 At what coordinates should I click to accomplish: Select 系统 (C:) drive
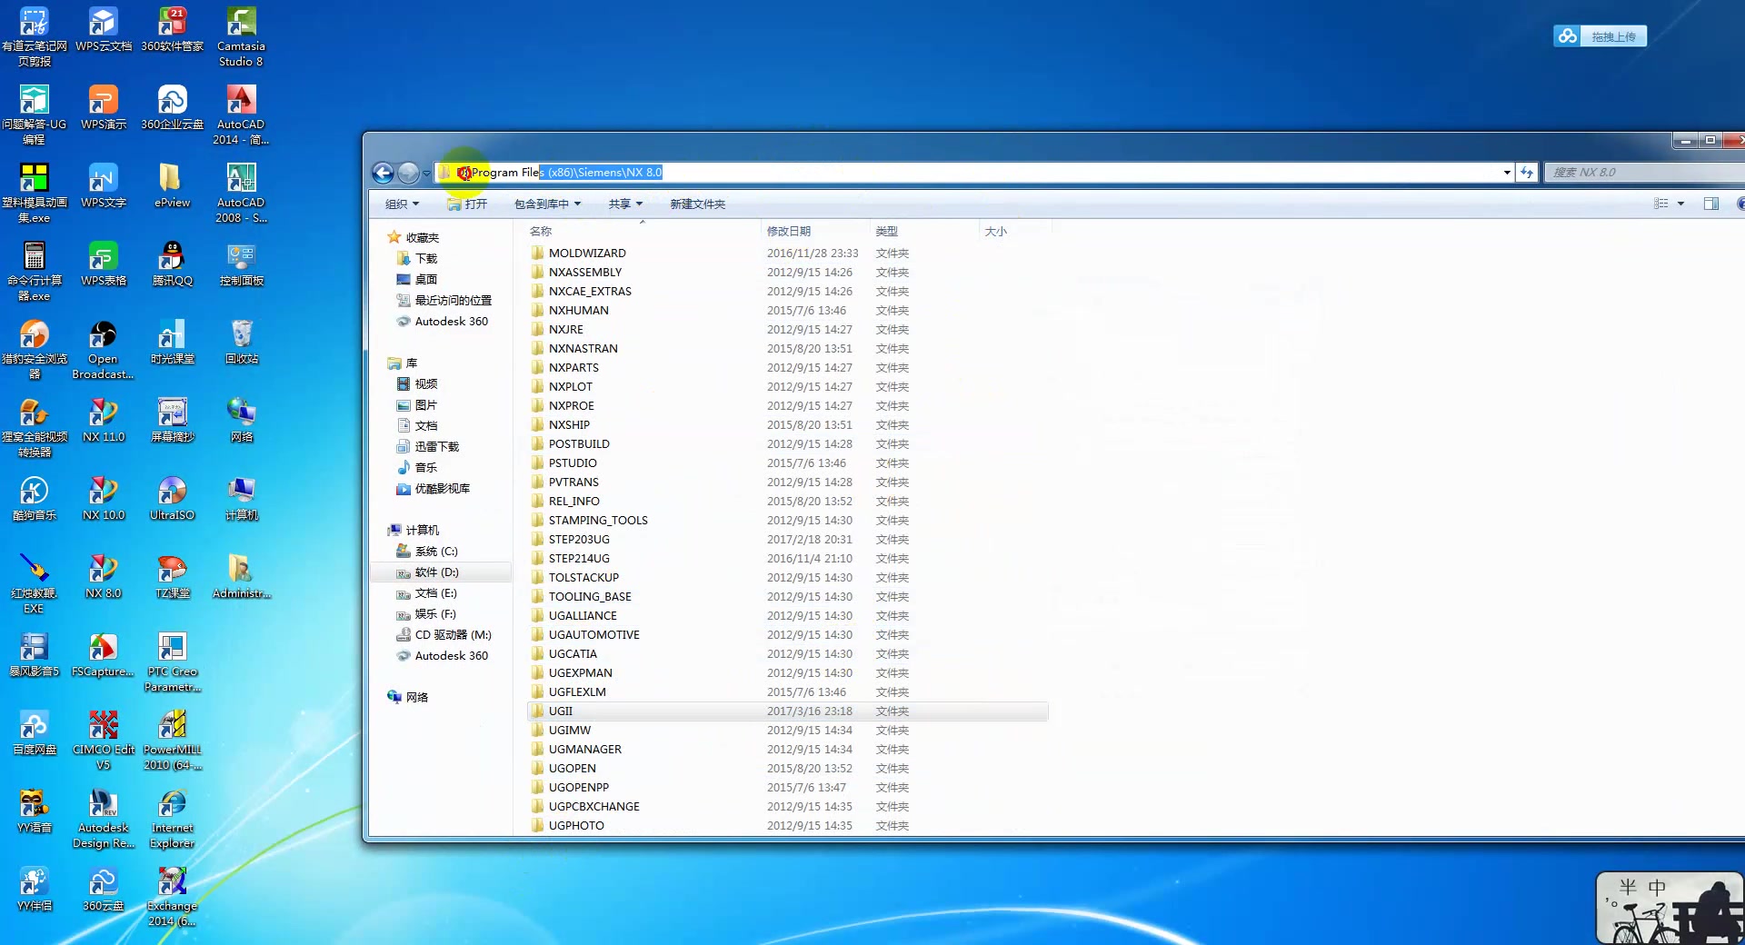(436, 551)
